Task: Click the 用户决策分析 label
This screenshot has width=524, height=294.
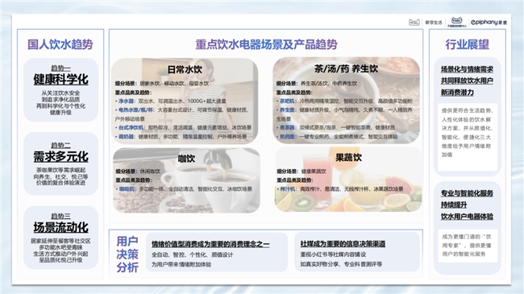Action: pos(127,255)
